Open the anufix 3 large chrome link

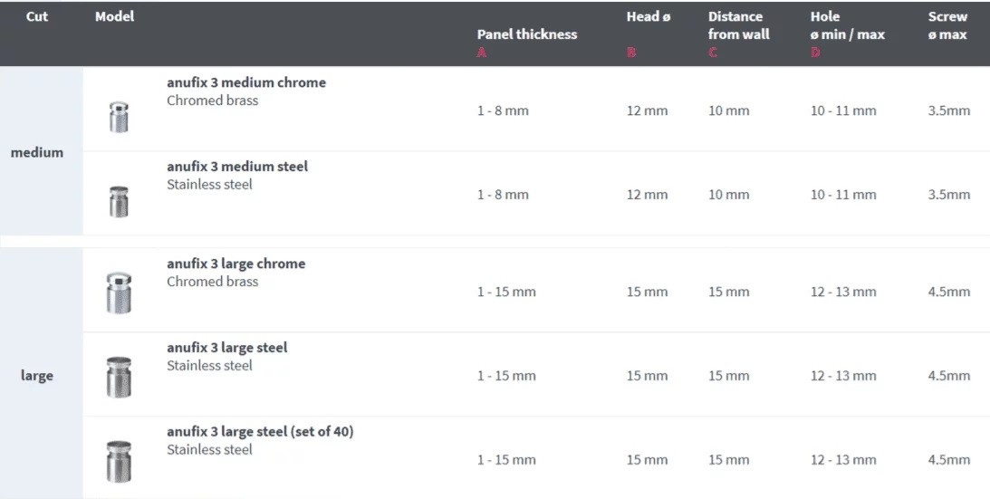click(235, 264)
